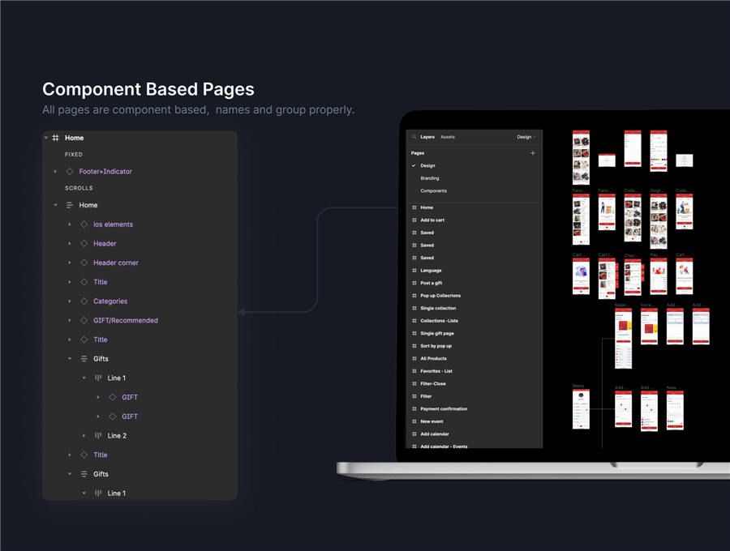The image size is (730, 551).
Task: Expand the Line 2 layer arrow
Action: pos(84,436)
